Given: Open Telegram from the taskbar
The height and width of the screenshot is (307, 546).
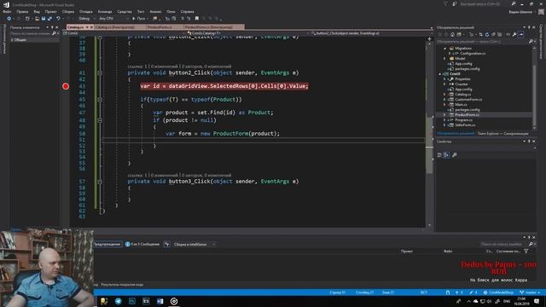Looking at the screenshot, I should point(119,301).
